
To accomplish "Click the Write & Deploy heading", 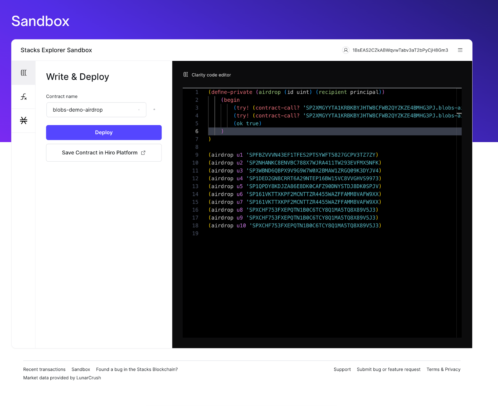I will (x=78, y=77).
